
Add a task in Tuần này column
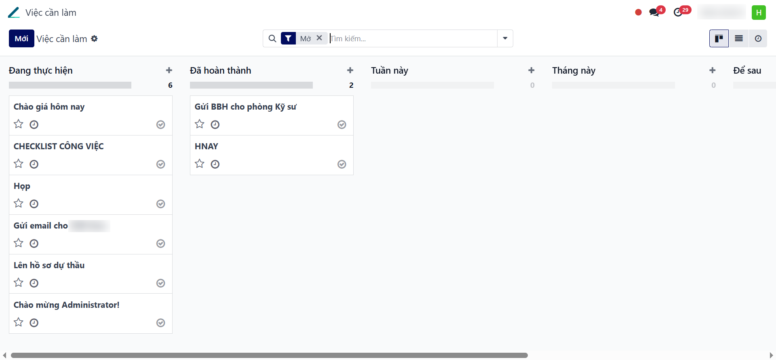click(531, 70)
